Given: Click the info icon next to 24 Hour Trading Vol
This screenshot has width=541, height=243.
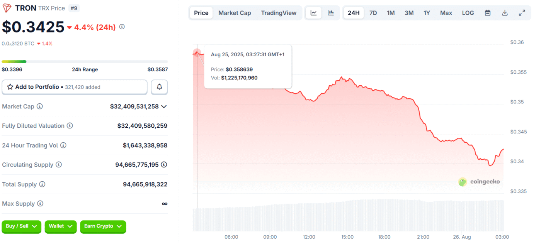Looking at the screenshot, I should pos(63,145).
